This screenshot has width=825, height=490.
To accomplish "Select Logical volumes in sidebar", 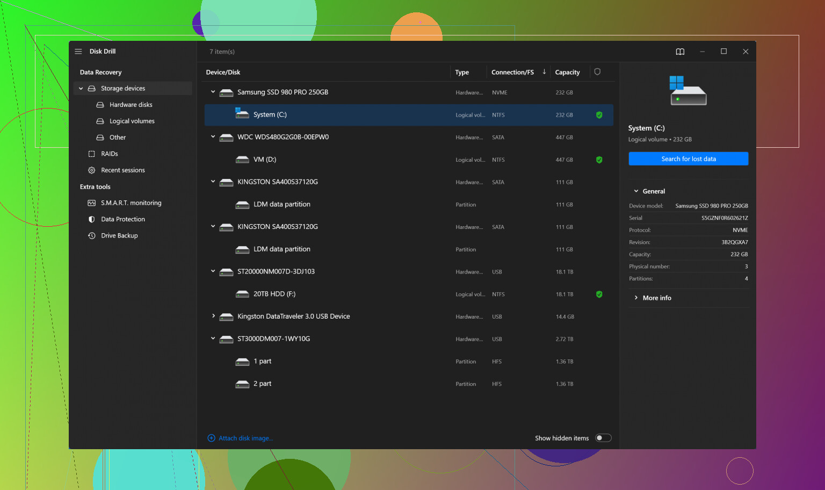I will pos(132,121).
